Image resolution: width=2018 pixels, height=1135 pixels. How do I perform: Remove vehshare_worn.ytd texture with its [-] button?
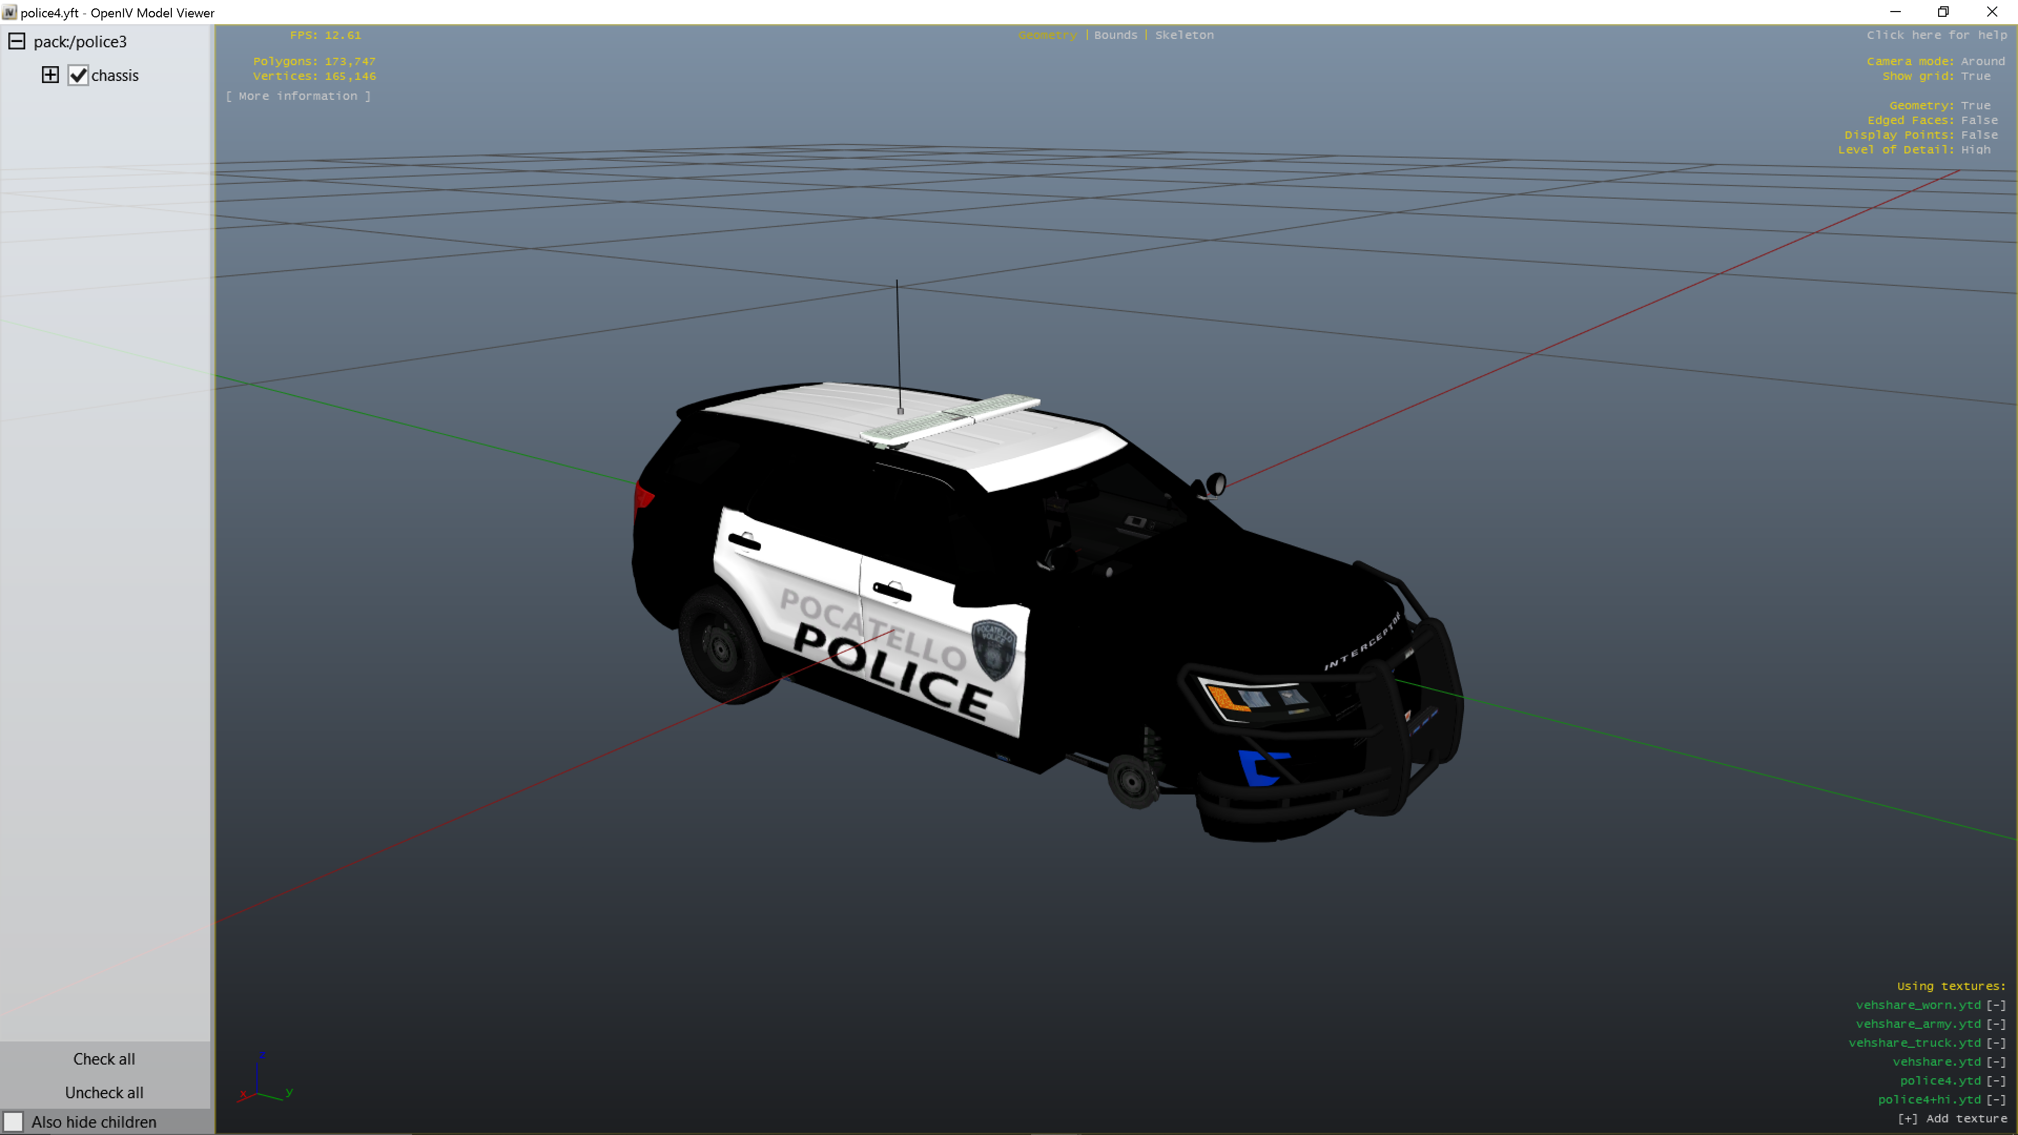pos(1995,1005)
